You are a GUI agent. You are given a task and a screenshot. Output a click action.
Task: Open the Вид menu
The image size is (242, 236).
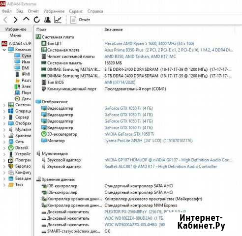pos(20,11)
